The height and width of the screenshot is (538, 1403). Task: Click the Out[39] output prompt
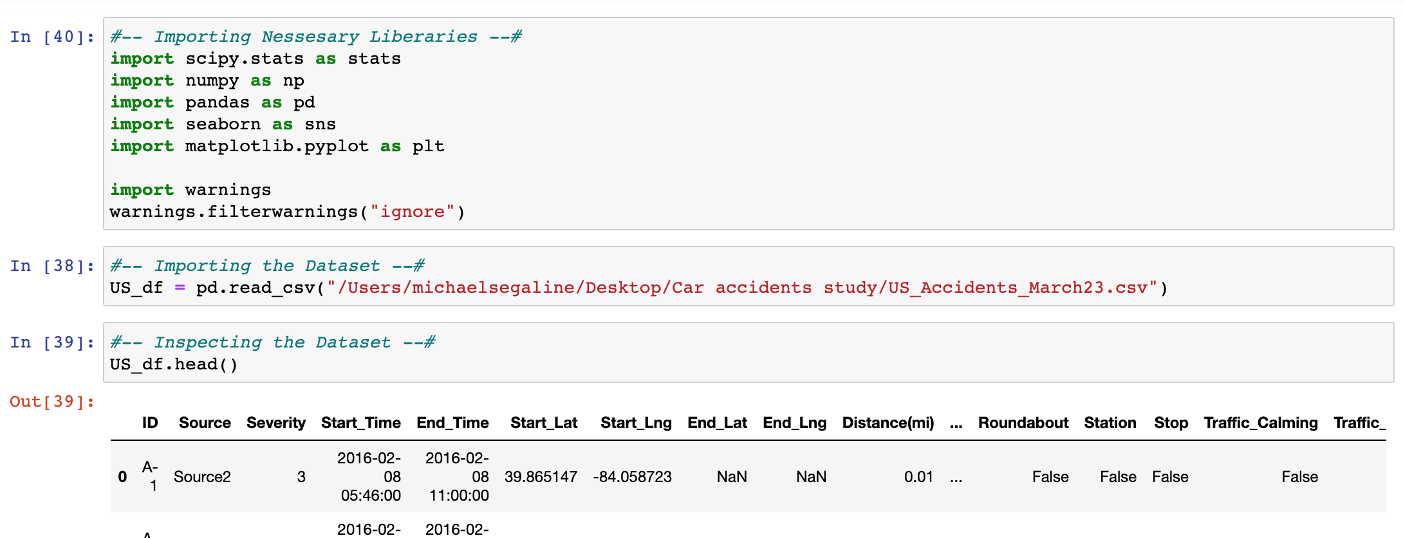click(x=51, y=402)
